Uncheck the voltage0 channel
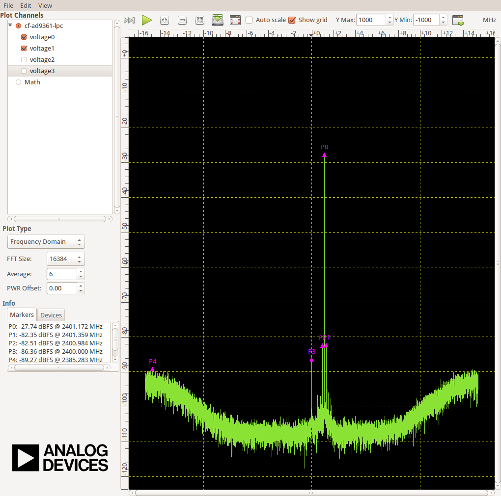 [24, 37]
